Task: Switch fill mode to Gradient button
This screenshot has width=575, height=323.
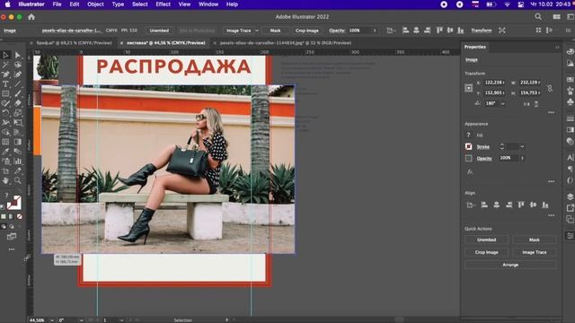Action: [12, 217]
